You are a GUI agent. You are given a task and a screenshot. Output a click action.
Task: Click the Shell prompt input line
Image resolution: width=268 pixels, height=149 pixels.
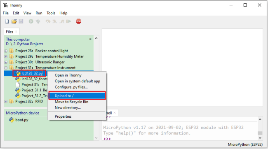[180, 139]
